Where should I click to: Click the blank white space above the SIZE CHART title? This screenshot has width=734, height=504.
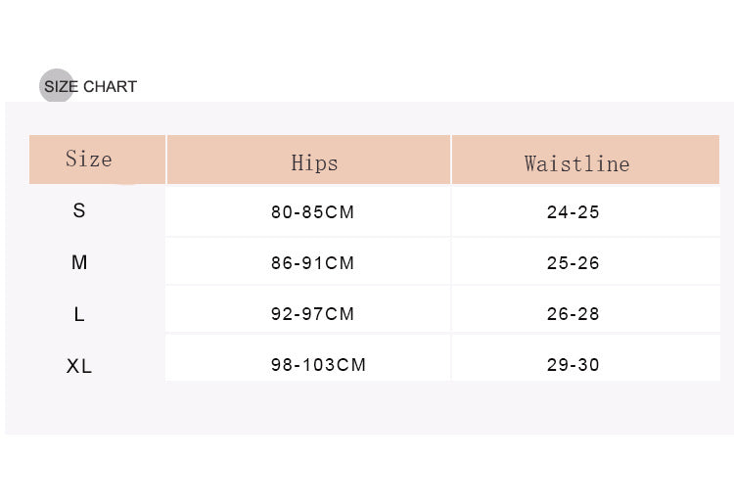[x=367, y=34]
